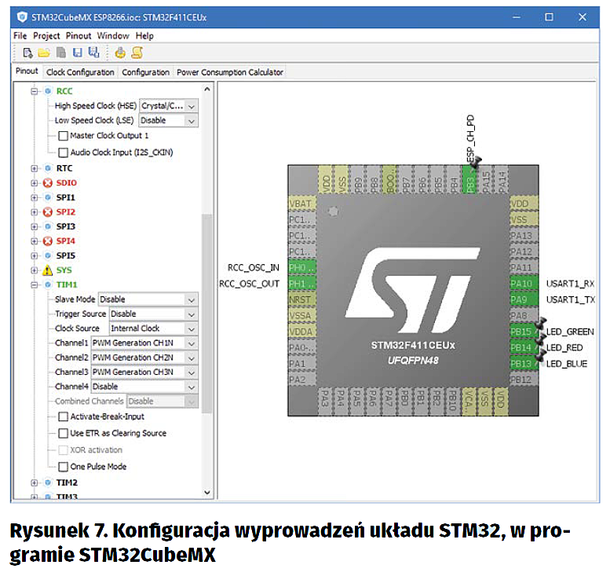Click the Open Project folder icon

[44, 53]
